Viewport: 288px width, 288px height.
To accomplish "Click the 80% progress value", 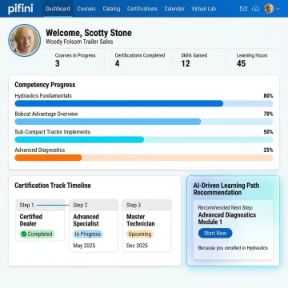I will point(268,96).
